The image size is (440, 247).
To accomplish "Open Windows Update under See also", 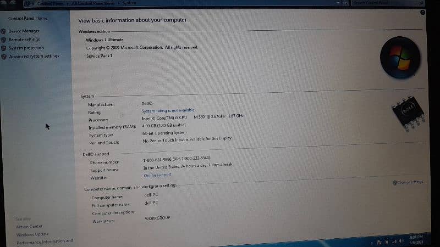I will coord(32,234).
